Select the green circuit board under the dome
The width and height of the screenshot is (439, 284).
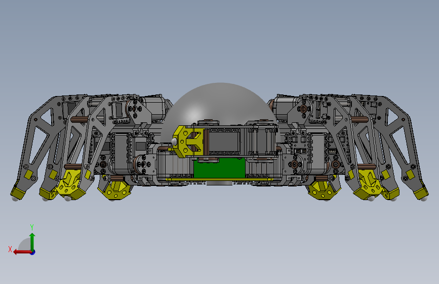[x=219, y=169]
